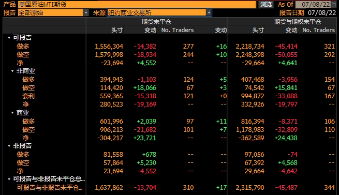Collapse the 非商业 subsection triangle
The height and width of the screenshot is (195, 339).
coord(12,71)
